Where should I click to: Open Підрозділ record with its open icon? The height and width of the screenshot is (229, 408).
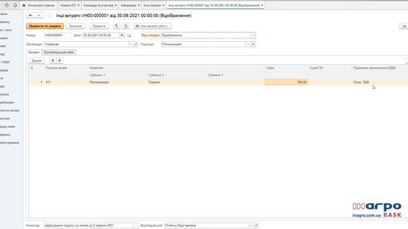click(253, 45)
